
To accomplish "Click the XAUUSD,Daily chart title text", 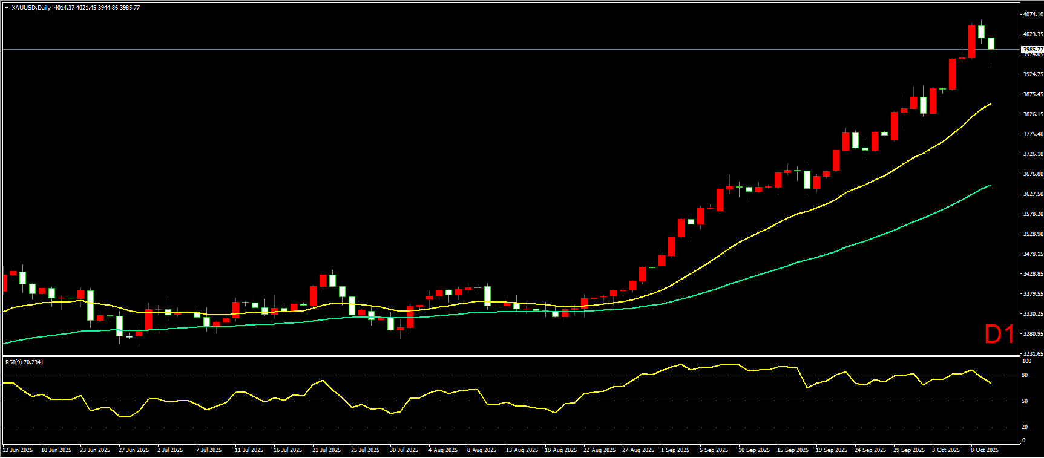I will pyautogui.click(x=31, y=8).
